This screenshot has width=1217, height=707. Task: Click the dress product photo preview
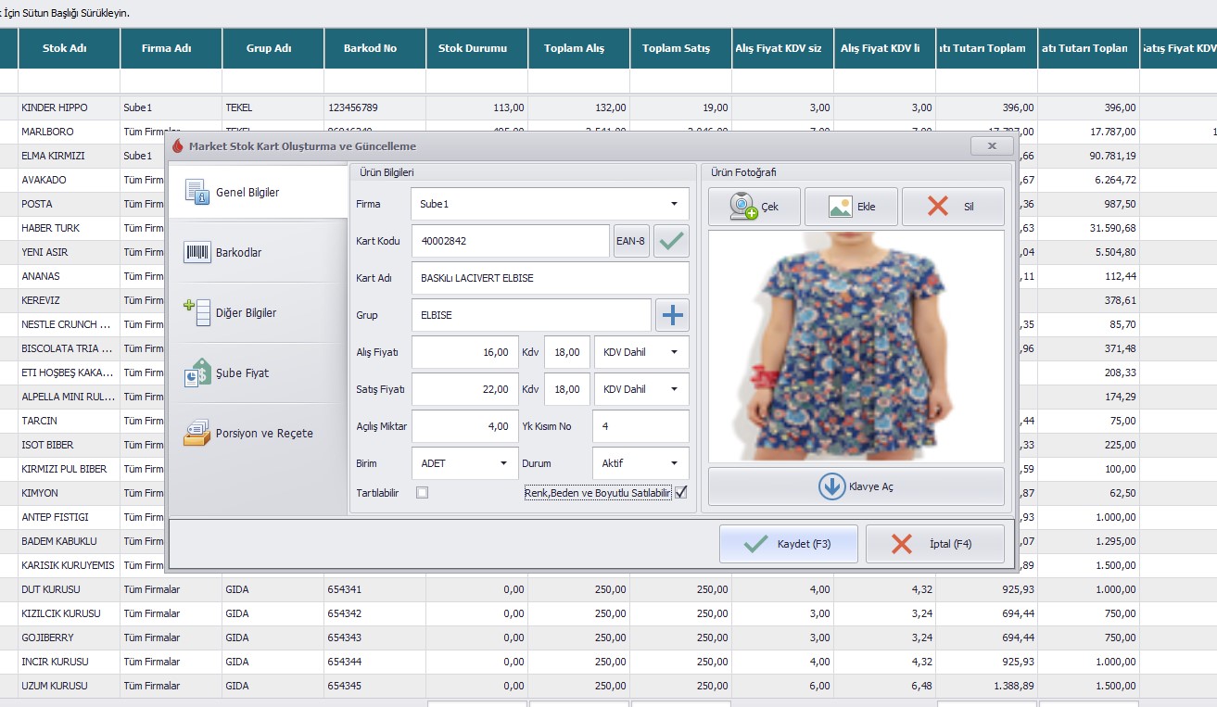(856, 347)
